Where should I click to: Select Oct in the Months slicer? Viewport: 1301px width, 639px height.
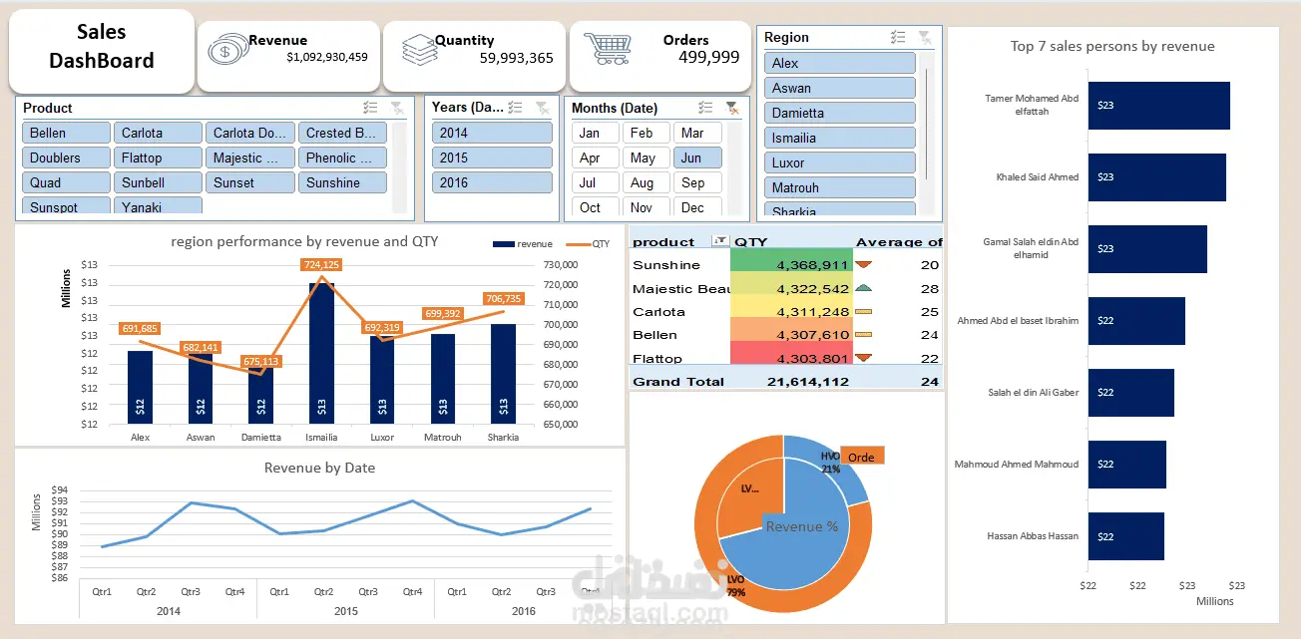tap(596, 207)
